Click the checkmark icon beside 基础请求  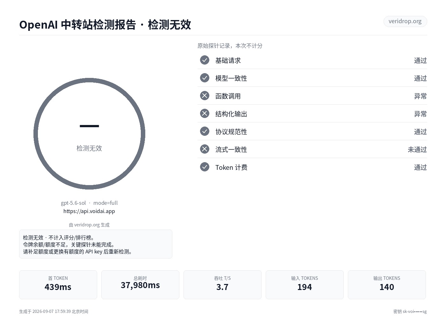tap(205, 60)
